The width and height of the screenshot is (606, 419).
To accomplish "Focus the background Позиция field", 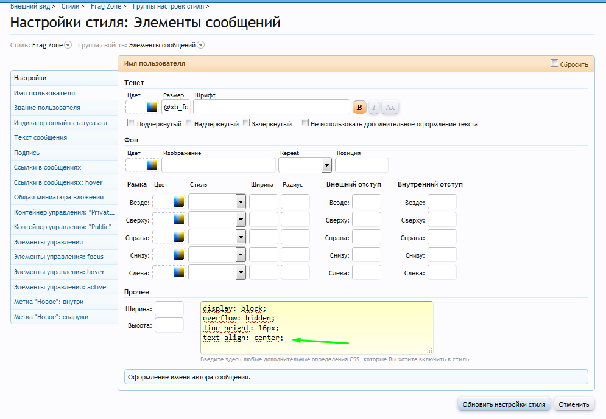I will pyautogui.click(x=362, y=165).
